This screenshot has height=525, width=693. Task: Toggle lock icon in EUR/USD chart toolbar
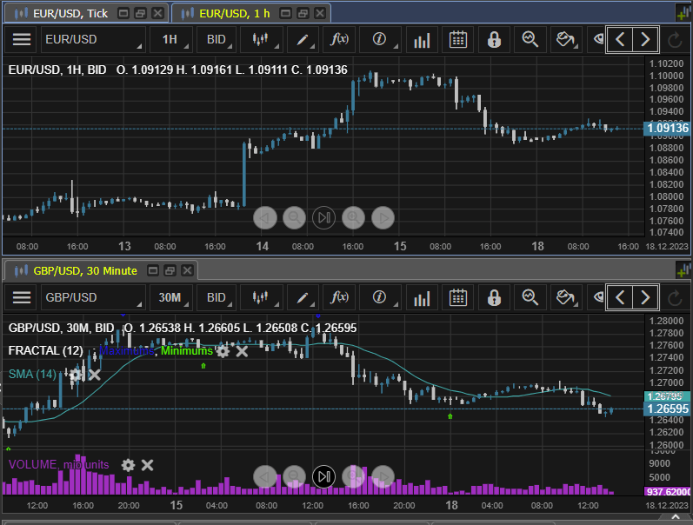pos(494,39)
